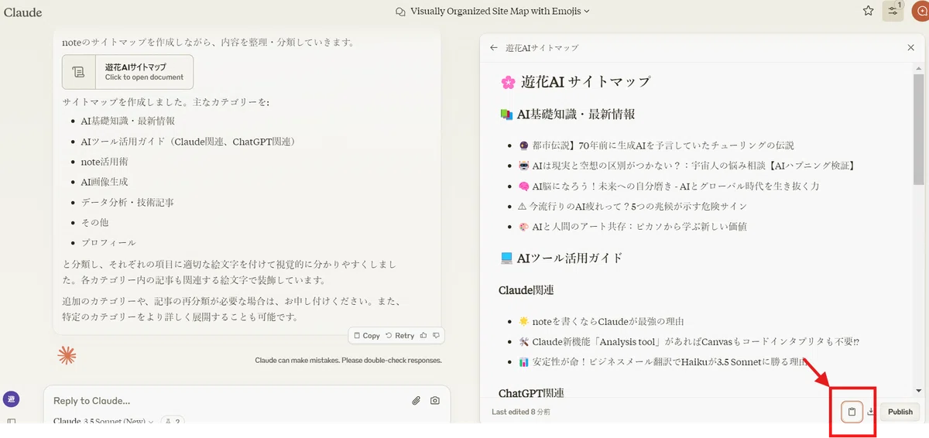Close the artifact panel with the X

pyautogui.click(x=910, y=48)
